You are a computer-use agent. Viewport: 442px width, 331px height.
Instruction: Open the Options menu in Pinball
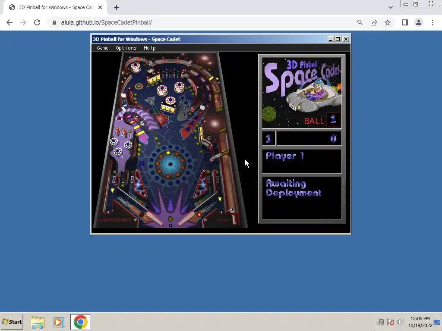(126, 48)
